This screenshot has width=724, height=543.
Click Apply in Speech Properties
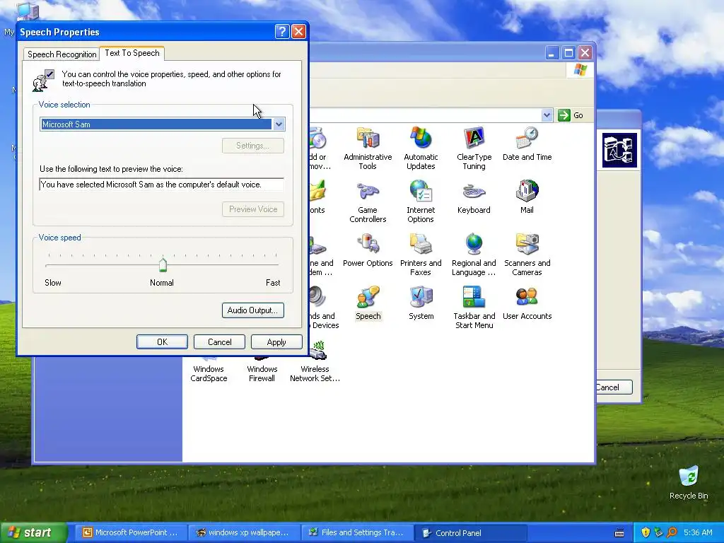point(276,342)
